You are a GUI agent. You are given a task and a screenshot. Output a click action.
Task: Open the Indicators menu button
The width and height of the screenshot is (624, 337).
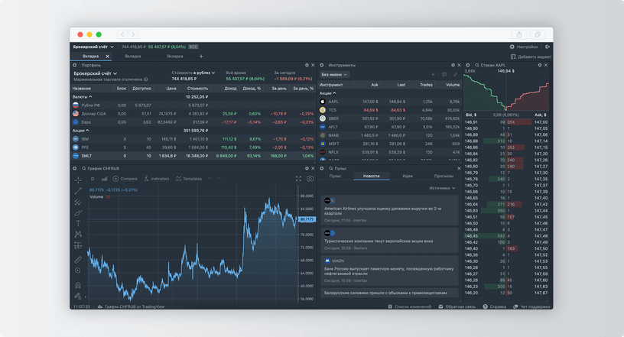pyautogui.click(x=156, y=179)
